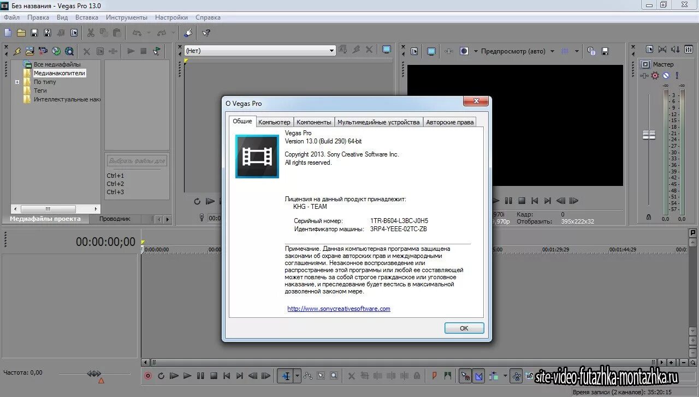
Task: Select the Normal Edit tool
Action: click(286, 376)
